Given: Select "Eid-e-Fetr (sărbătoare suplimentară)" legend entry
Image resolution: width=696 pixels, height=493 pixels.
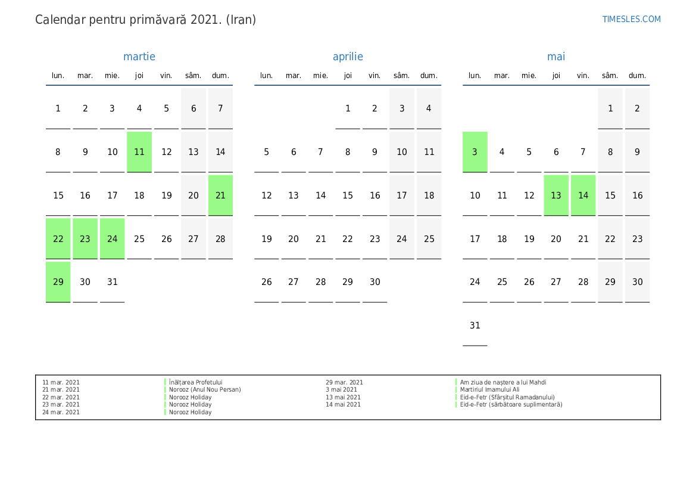Looking at the screenshot, I should 511,405.
